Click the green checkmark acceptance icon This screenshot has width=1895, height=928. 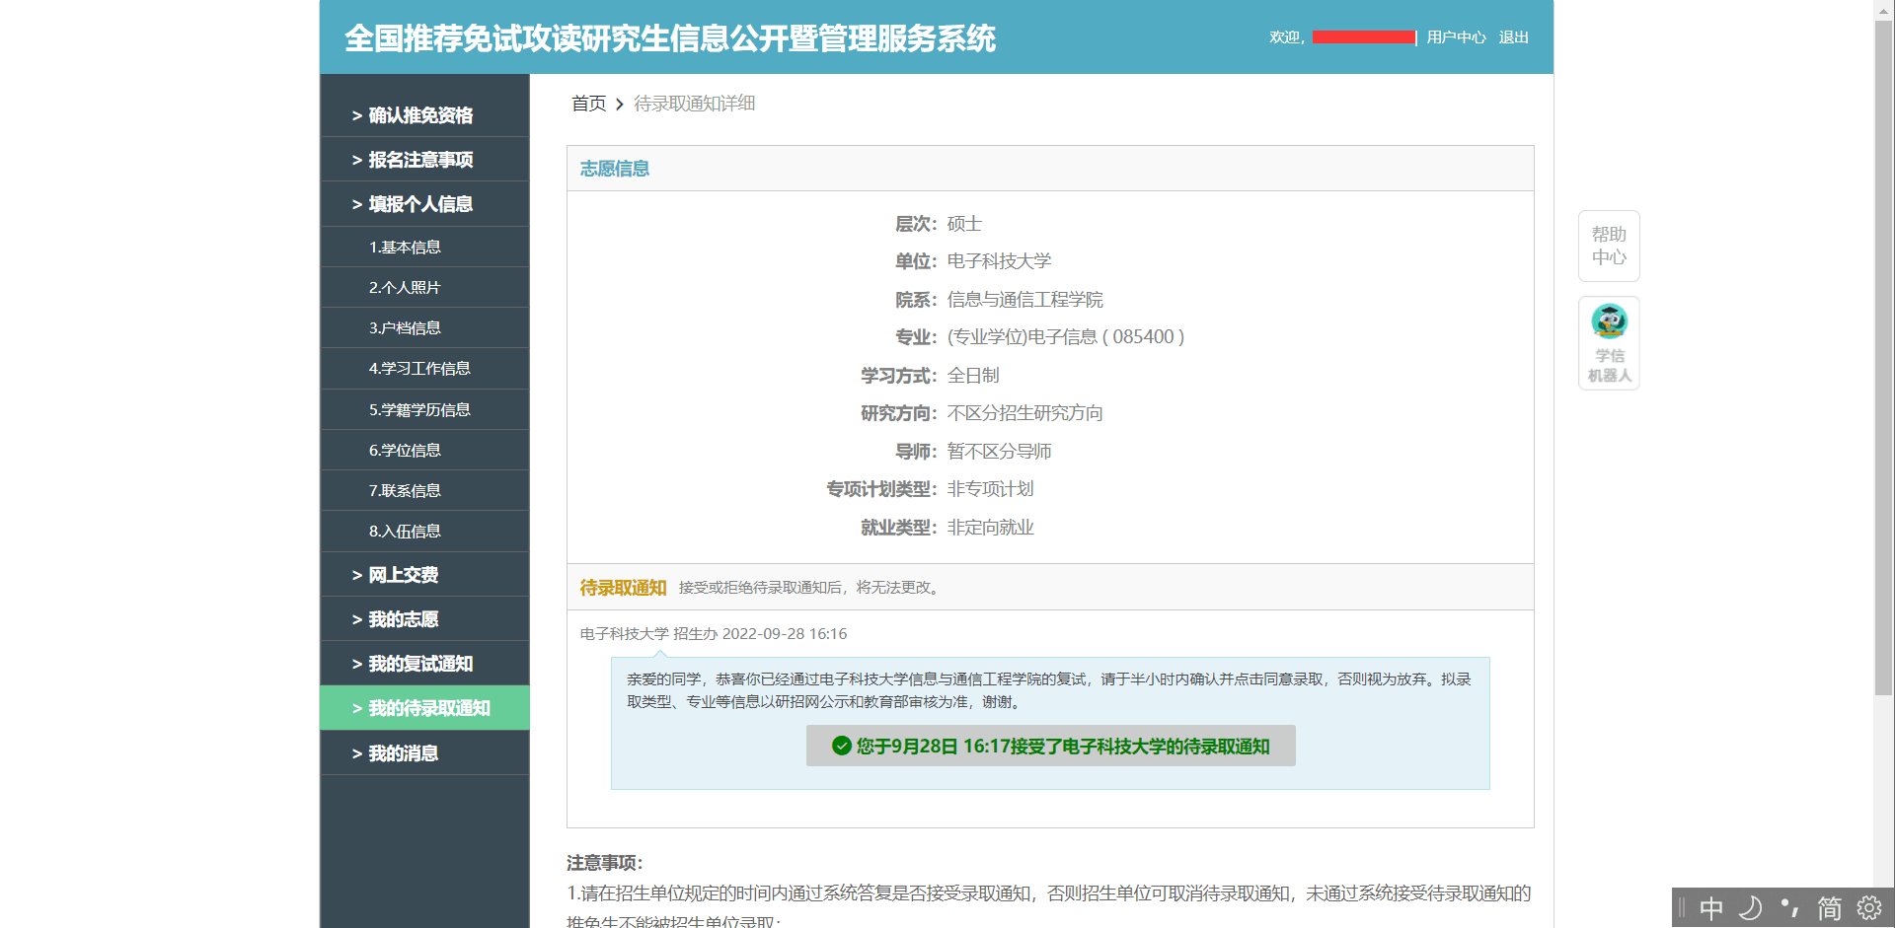point(841,746)
